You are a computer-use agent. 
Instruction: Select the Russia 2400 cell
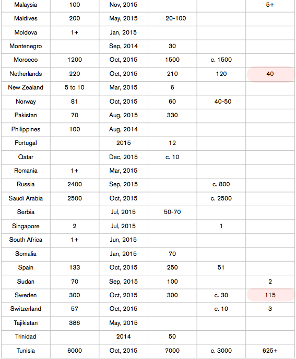[75, 185]
